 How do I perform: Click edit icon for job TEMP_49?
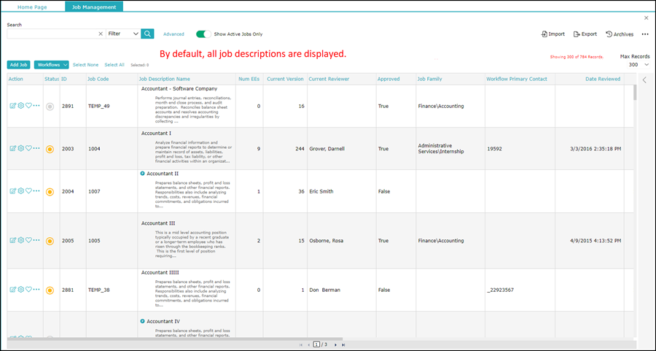(x=12, y=106)
